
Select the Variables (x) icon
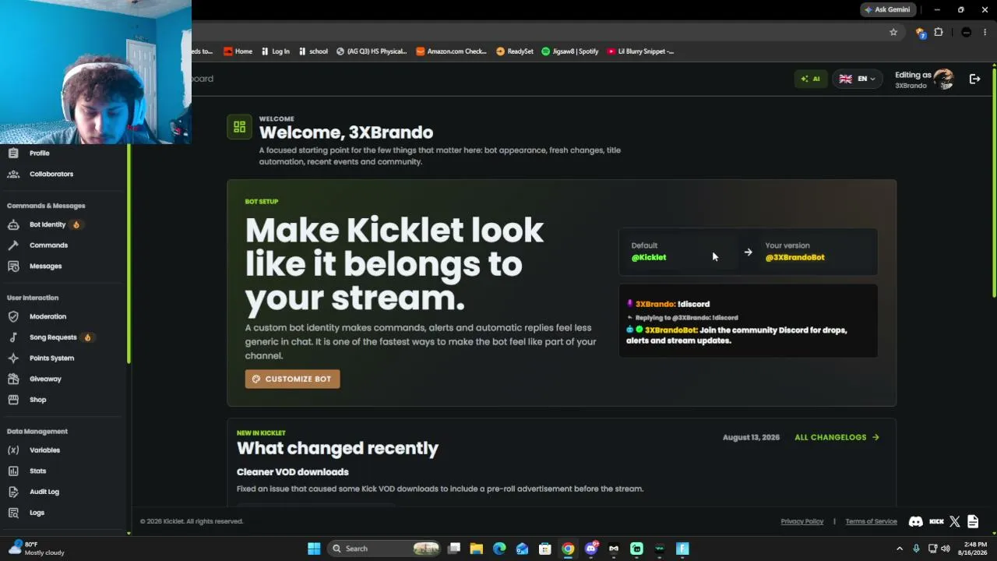click(13, 450)
